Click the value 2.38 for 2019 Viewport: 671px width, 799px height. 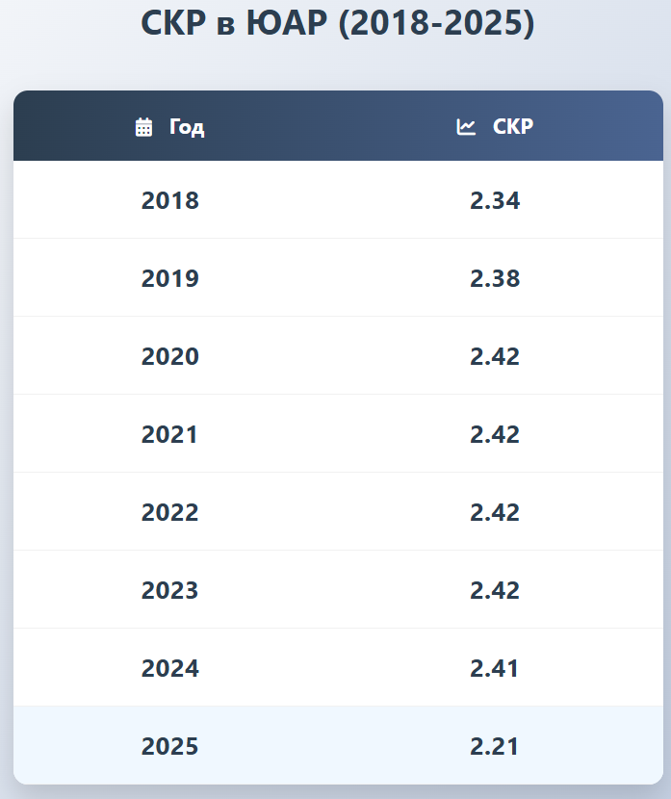[495, 278]
